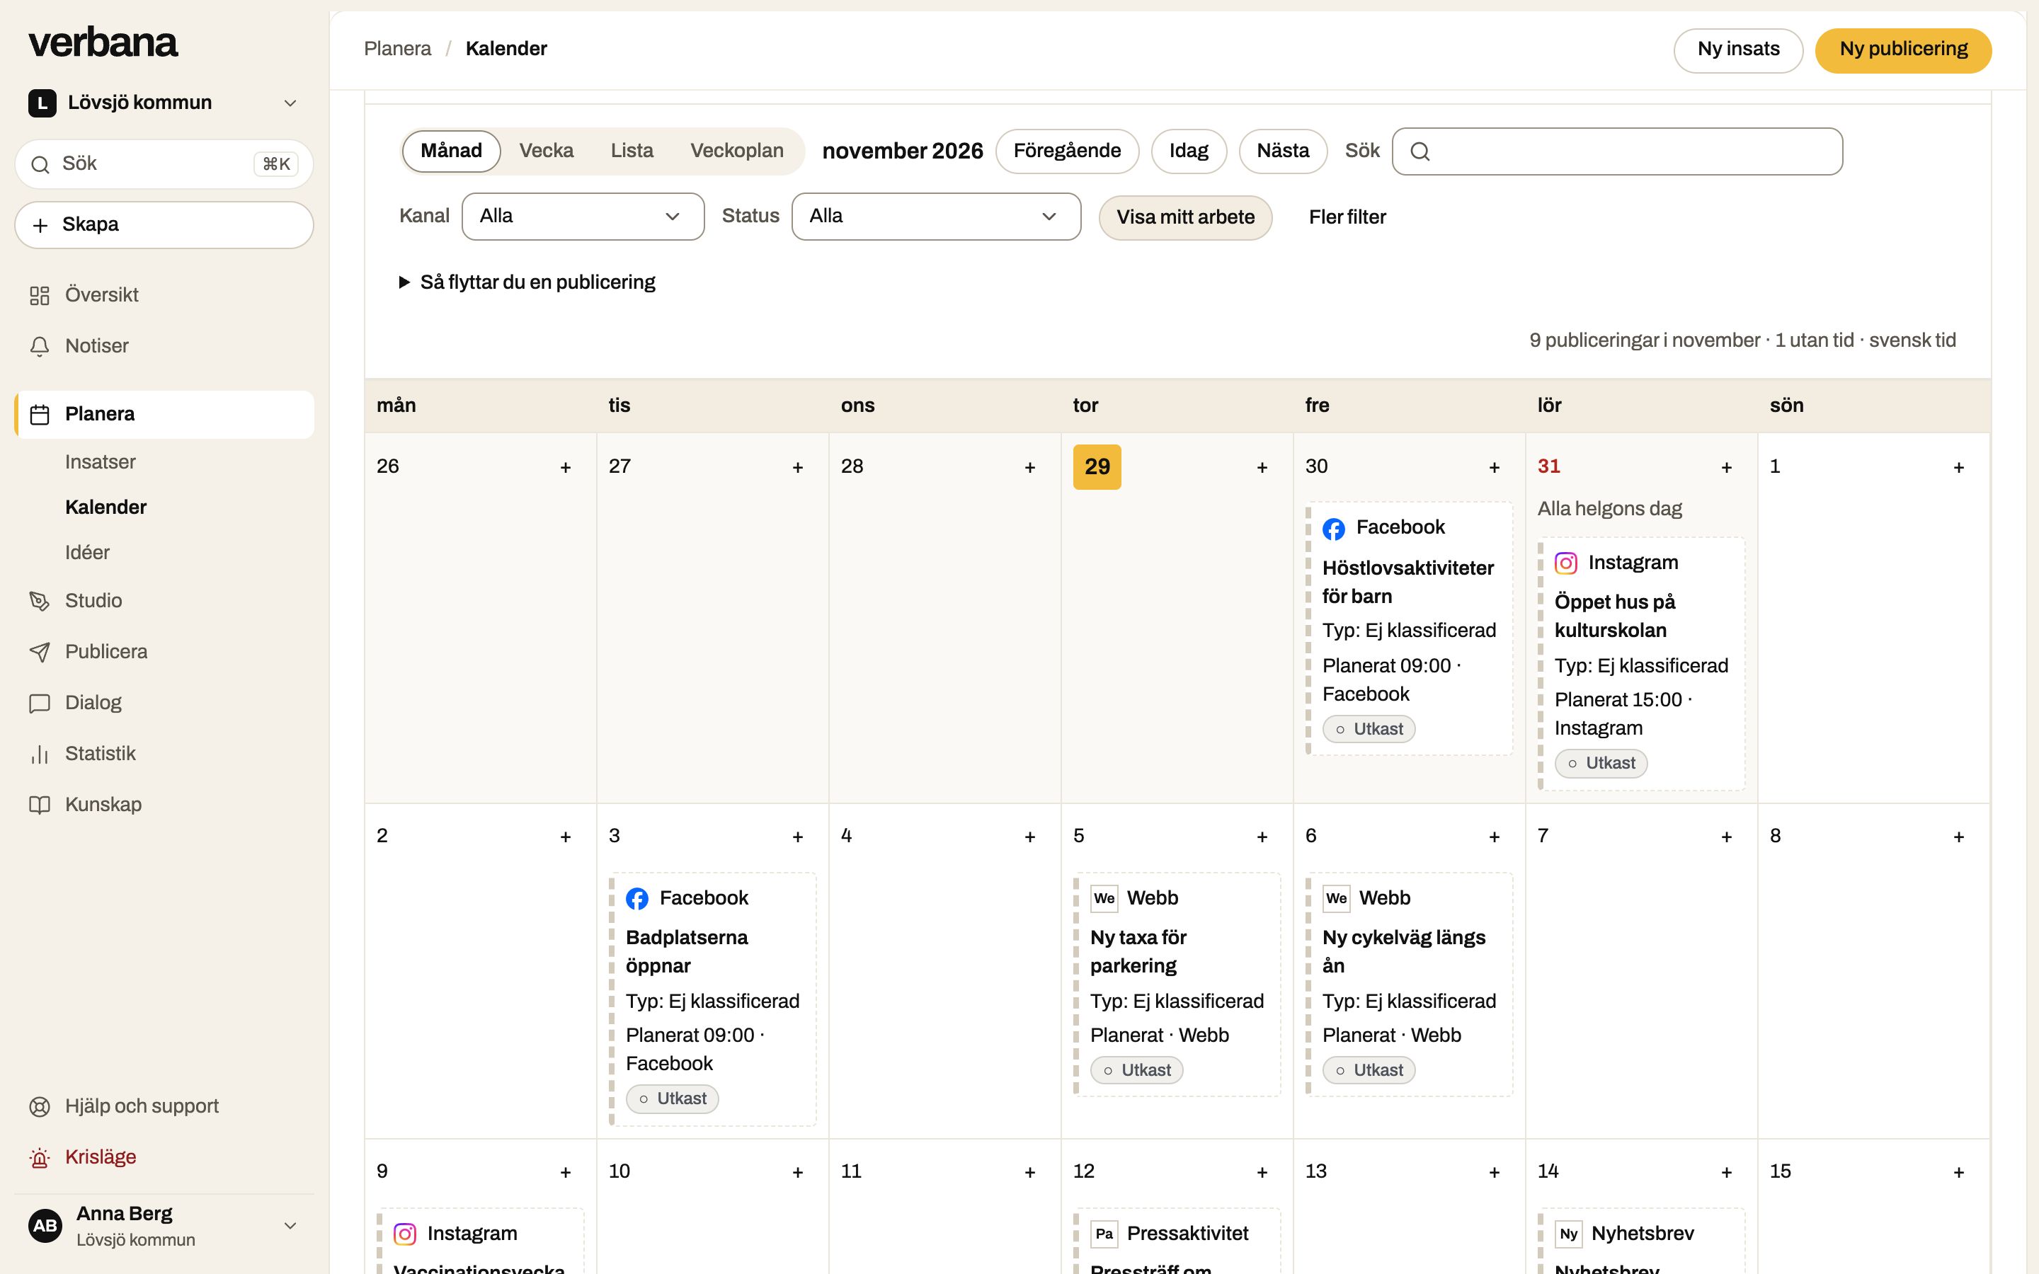Switch to Veckoplan view

click(736, 151)
